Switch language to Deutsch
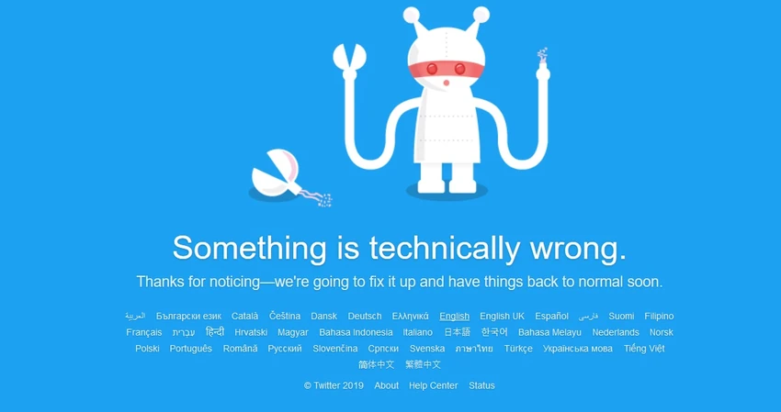This screenshot has width=781, height=412. pos(365,317)
